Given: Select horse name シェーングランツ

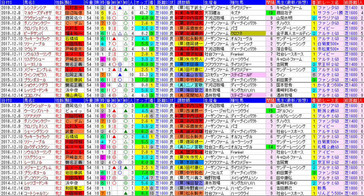Looking at the screenshot, I should pyautogui.click(x=36, y=131).
